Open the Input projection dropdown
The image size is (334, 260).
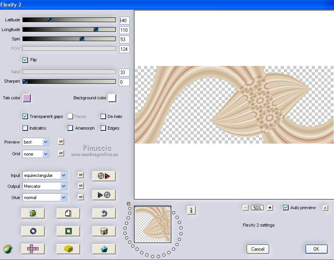tap(45, 175)
